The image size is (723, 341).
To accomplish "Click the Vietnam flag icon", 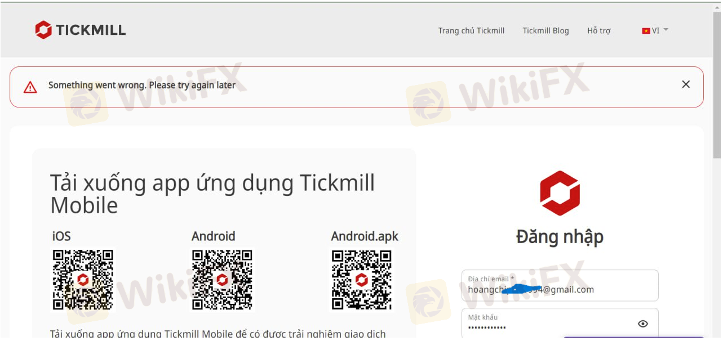I will pyautogui.click(x=646, y=31).
